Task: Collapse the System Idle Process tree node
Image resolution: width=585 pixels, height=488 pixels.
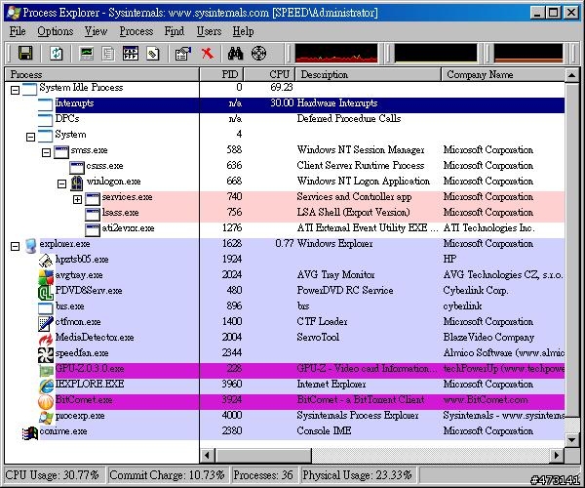Action: pyautogui.click(x=15, y=88)
